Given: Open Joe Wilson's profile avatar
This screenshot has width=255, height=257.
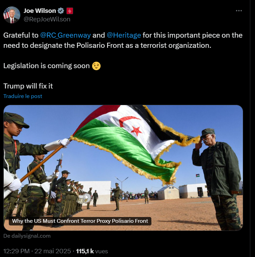Looking at the screenshot, I should (12, 15).
